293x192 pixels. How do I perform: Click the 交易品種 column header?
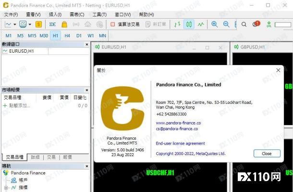[12, 97]
